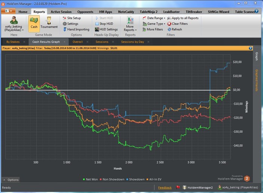Image resolution: width=263 pixels, height=193 pixels.
Task: Toggle Net Won green legend swatch
Action: click(x=84, y=179)
